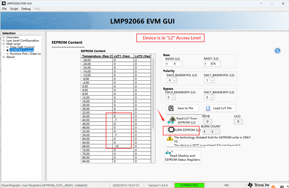Screen dimensions: 289x188
Task: Click the RDYB indicator value
Action: (x=207, y=121)
